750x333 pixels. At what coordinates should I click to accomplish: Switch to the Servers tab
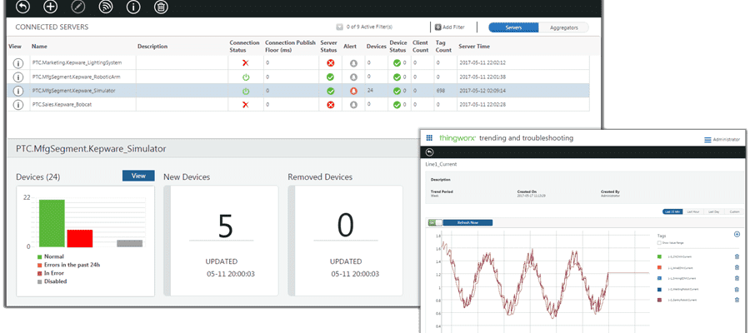[513, 27]
